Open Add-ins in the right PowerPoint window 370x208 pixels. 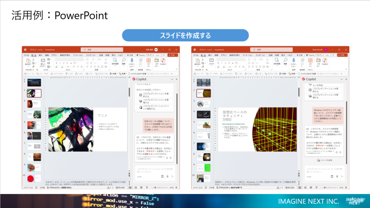pyautogui.click(x=310, y=62)
